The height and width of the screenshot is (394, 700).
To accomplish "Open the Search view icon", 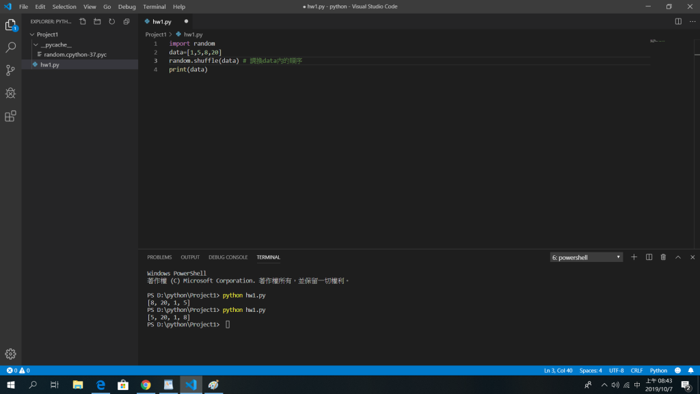I will pos(11,47).
